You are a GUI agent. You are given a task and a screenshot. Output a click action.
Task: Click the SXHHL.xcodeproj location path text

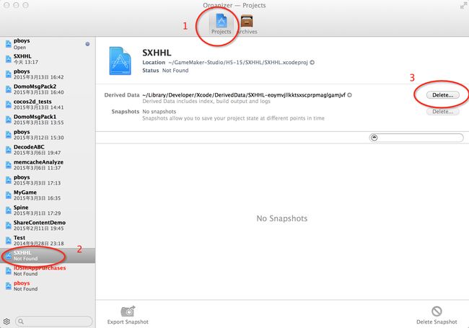(x=238, y=63)
